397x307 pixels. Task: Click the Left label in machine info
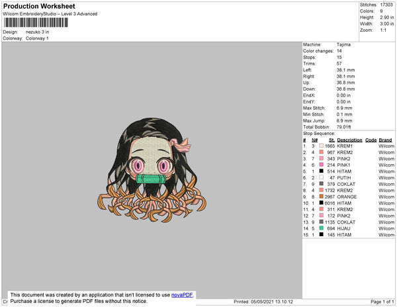tap(308, 70)
